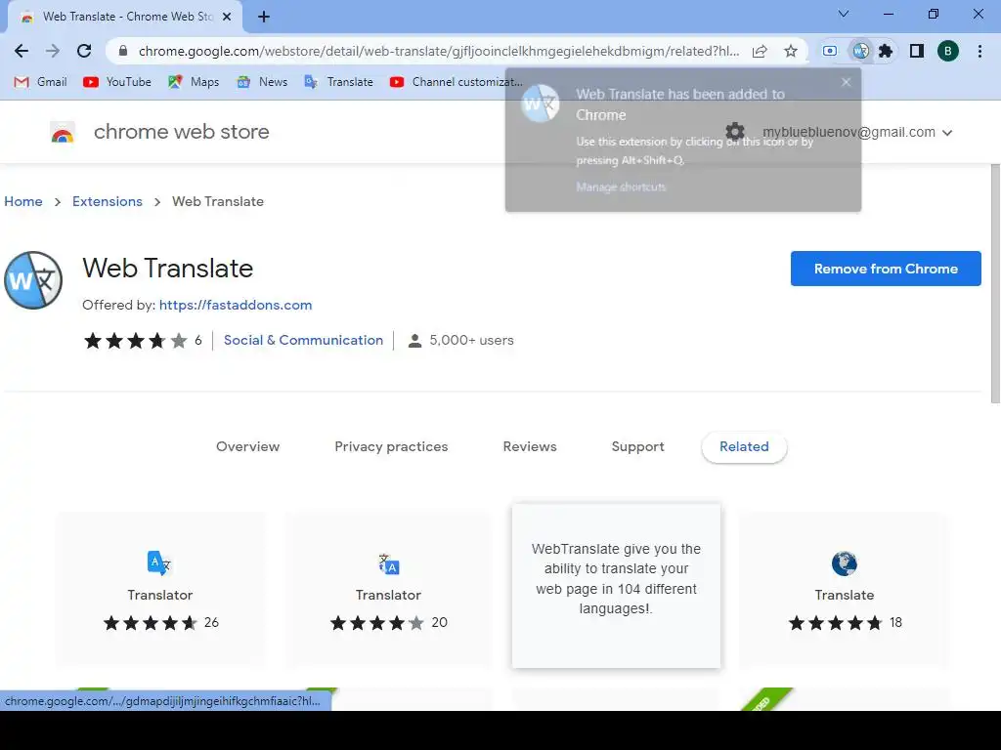Close the Web Translate browser tab
The height and width of the screenshot is (750, 1001).
pyautogui.click(x=227, y=17)
